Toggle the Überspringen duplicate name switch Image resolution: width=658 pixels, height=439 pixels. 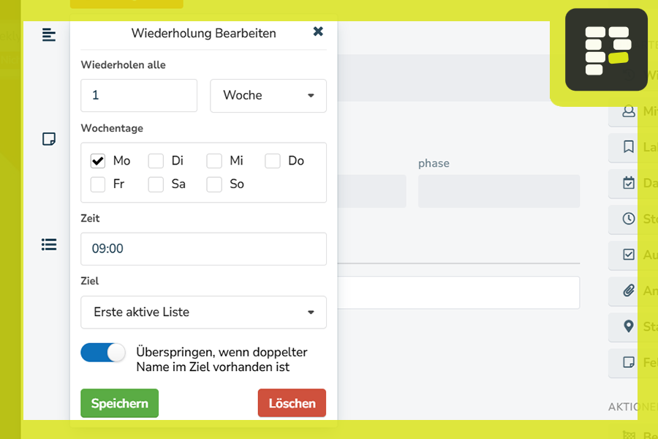point(103,353)
